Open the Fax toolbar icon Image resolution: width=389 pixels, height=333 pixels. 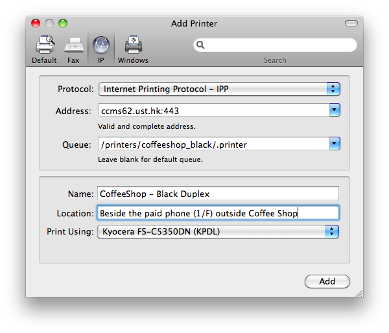pos(73,46)
